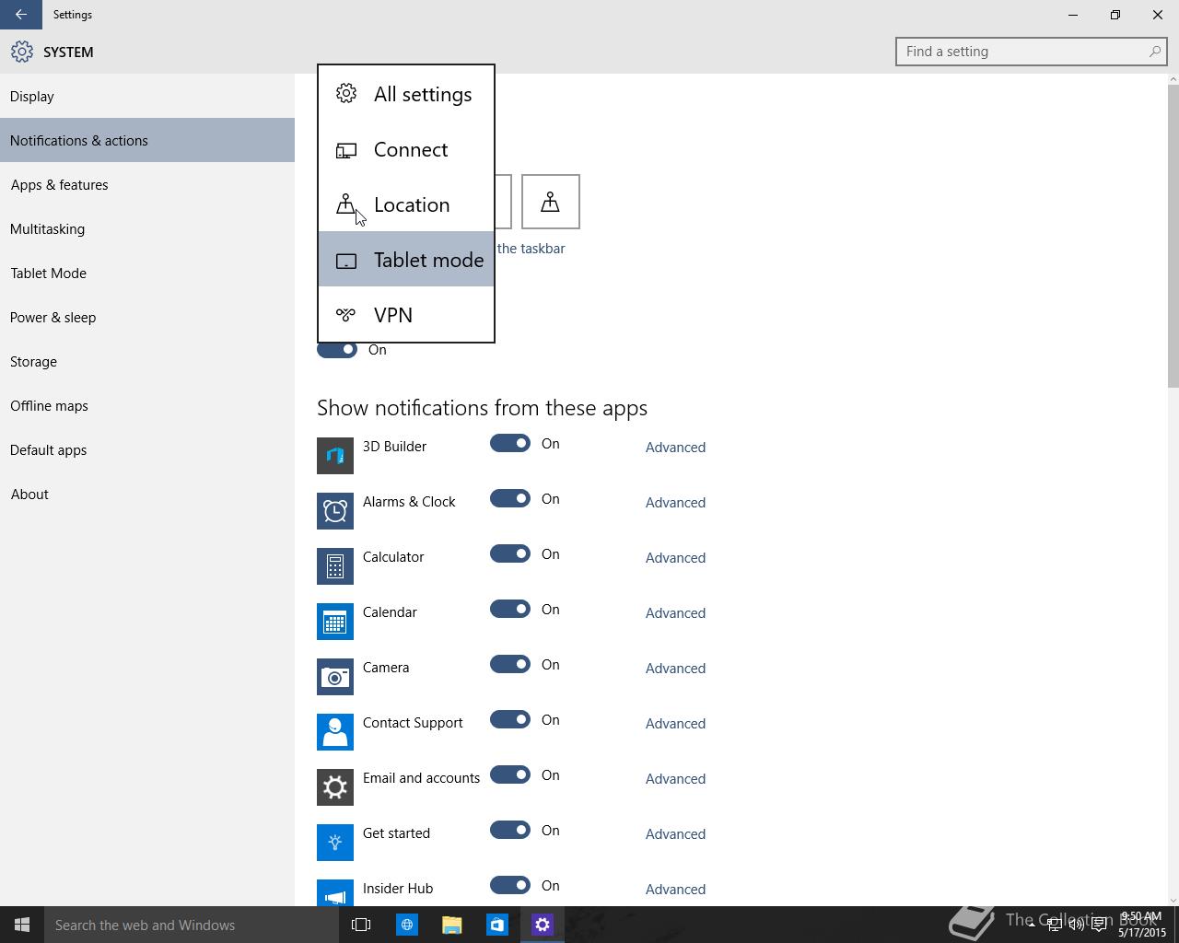
Task: Click the magnifier icon in Find a setting
Action: 1154,52
